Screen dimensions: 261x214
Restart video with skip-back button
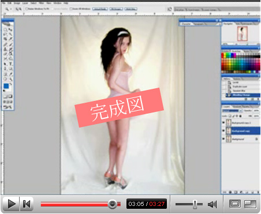[x=27, y=204]
